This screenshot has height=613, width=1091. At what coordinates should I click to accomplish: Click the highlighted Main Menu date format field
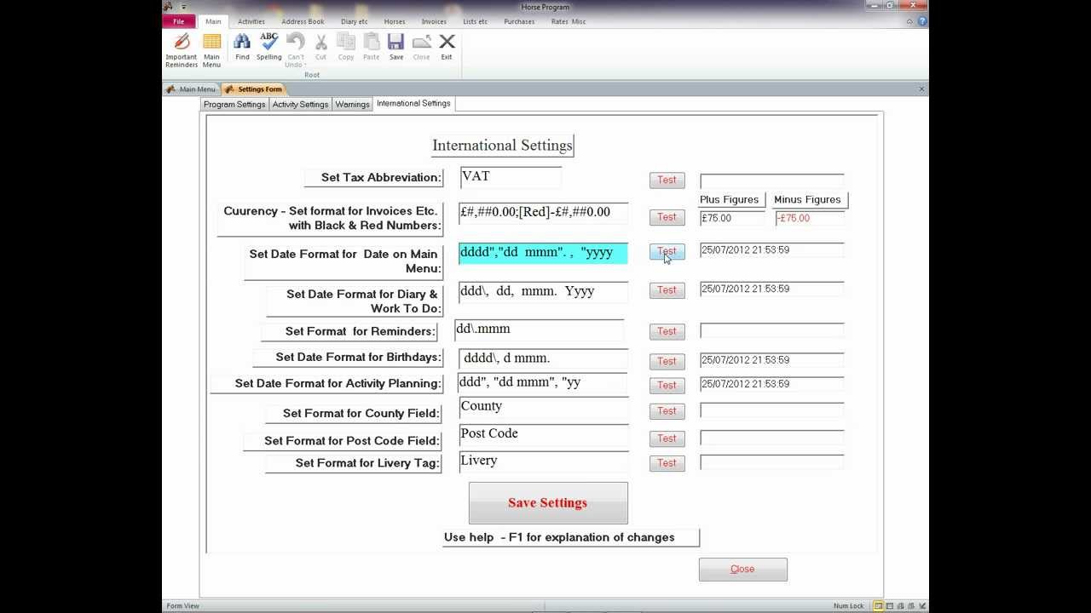543,253
